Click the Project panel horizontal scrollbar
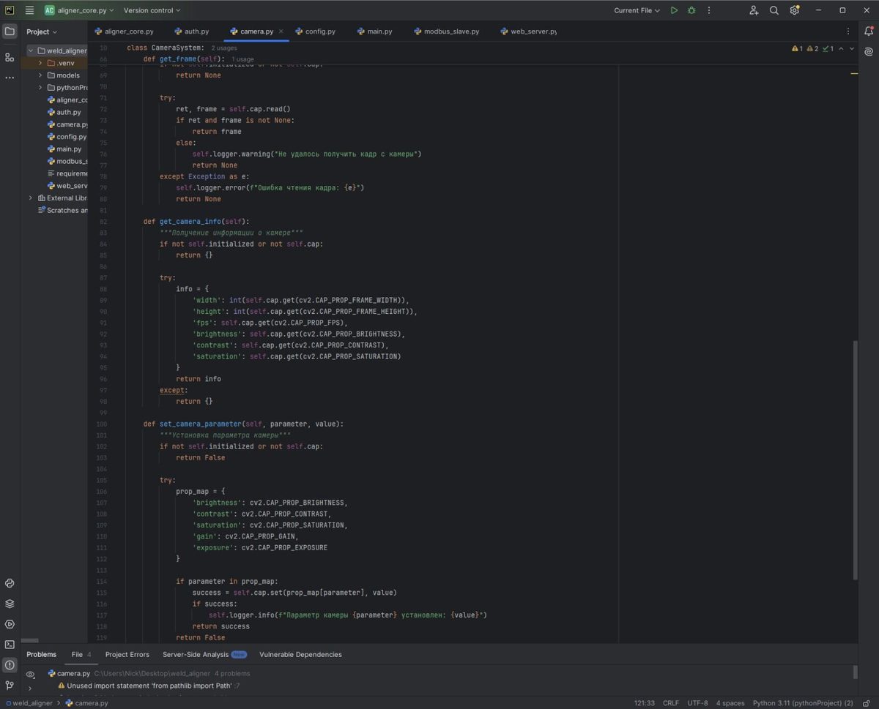Viewport: 879px width, 709px height. [29, 640]
